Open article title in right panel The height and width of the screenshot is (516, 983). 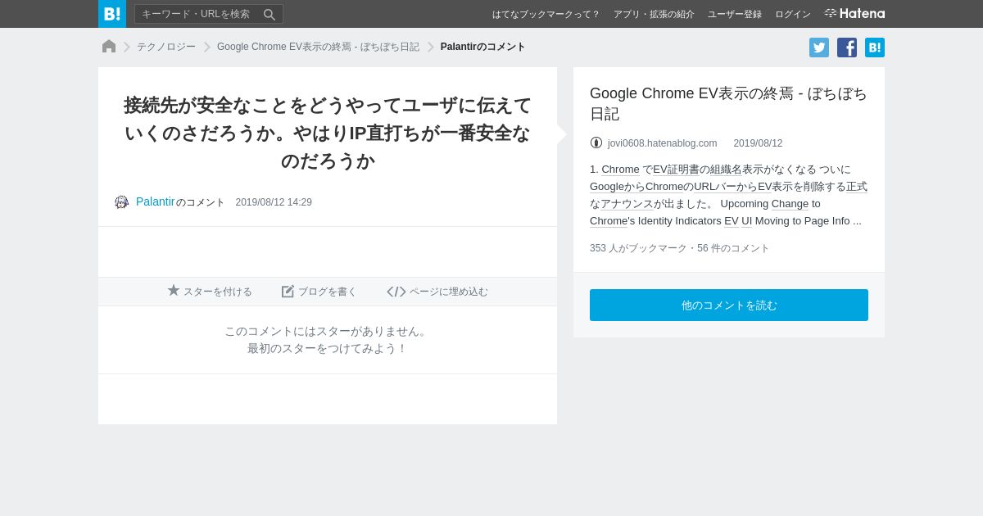click(728, 103)
